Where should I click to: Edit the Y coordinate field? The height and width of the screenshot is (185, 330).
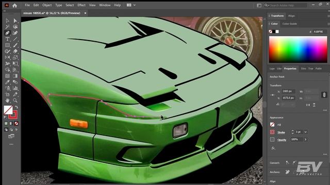288,98
